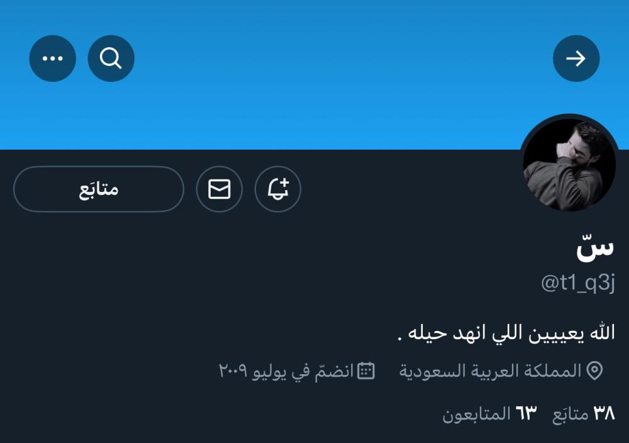
Task: Tap the bio text الله يعييين اللي انهد حيله
Action: pyautogui.click(x=506, y=333)
